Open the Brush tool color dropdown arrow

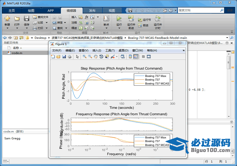[x=117, y=57]
